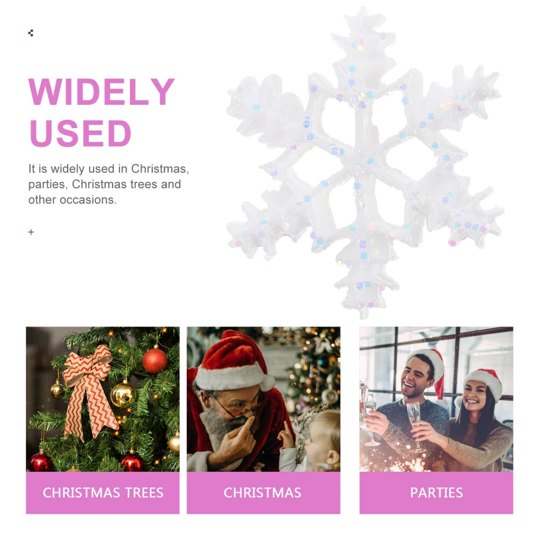Click the plus sign below the description
Image resolution: width=538 pixels, height=538 pixels.
[x=31, y=232]
